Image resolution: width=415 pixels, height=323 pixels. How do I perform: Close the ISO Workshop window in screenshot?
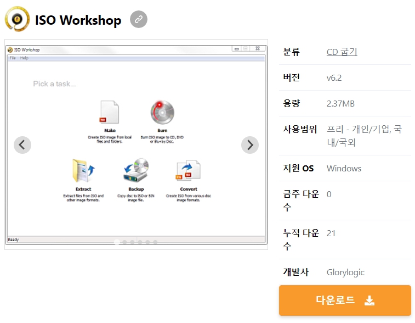258,48
